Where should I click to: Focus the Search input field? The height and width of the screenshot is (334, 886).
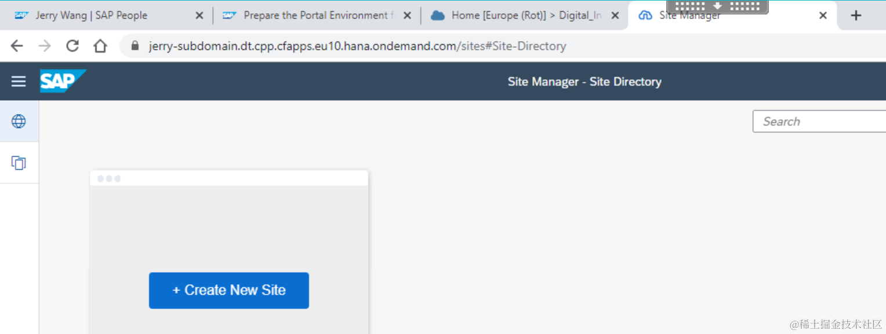819,122
